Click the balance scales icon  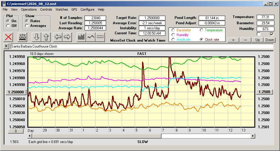(22, 37)
